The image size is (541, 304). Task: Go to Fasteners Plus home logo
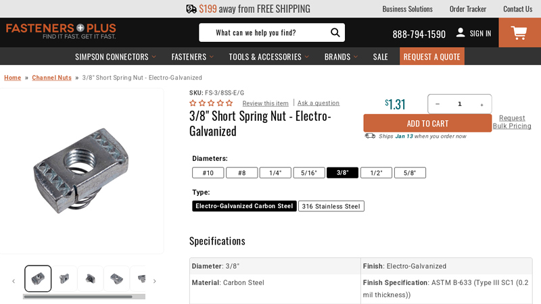61,31
